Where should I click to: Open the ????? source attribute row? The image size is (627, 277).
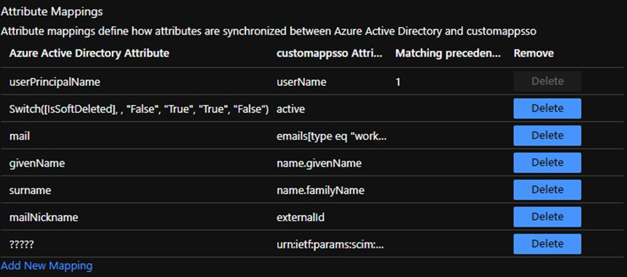point(21,244)
